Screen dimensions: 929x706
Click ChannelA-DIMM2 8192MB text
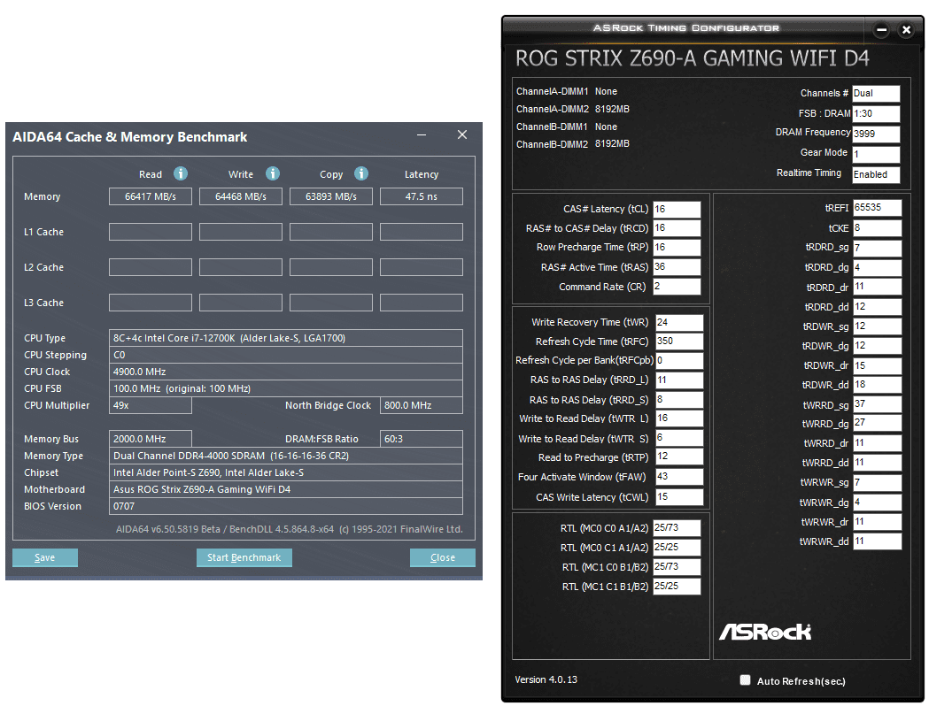click(x=572, y=109)
